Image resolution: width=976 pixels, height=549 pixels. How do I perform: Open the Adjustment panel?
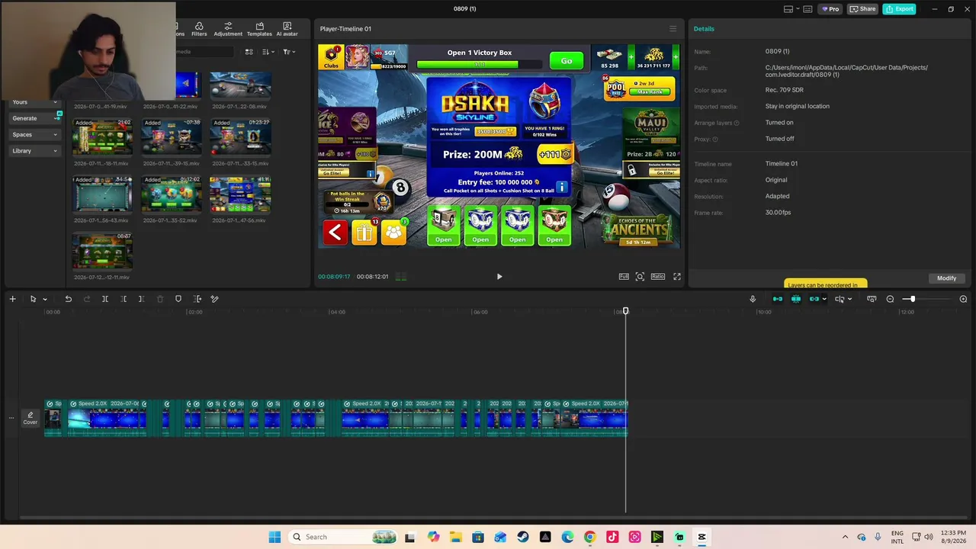coord(228,29)
